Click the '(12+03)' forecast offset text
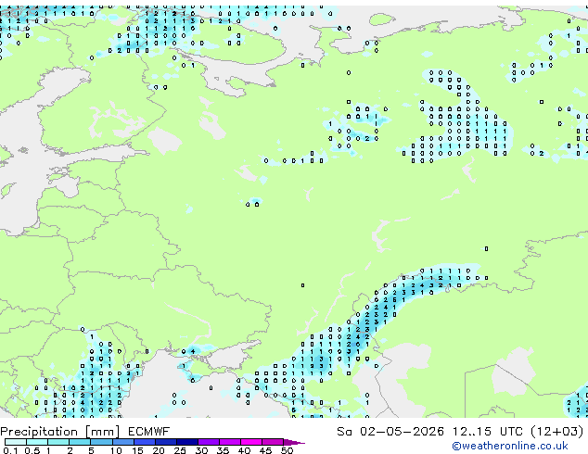 pyautogui.click(x=557, y=432)
